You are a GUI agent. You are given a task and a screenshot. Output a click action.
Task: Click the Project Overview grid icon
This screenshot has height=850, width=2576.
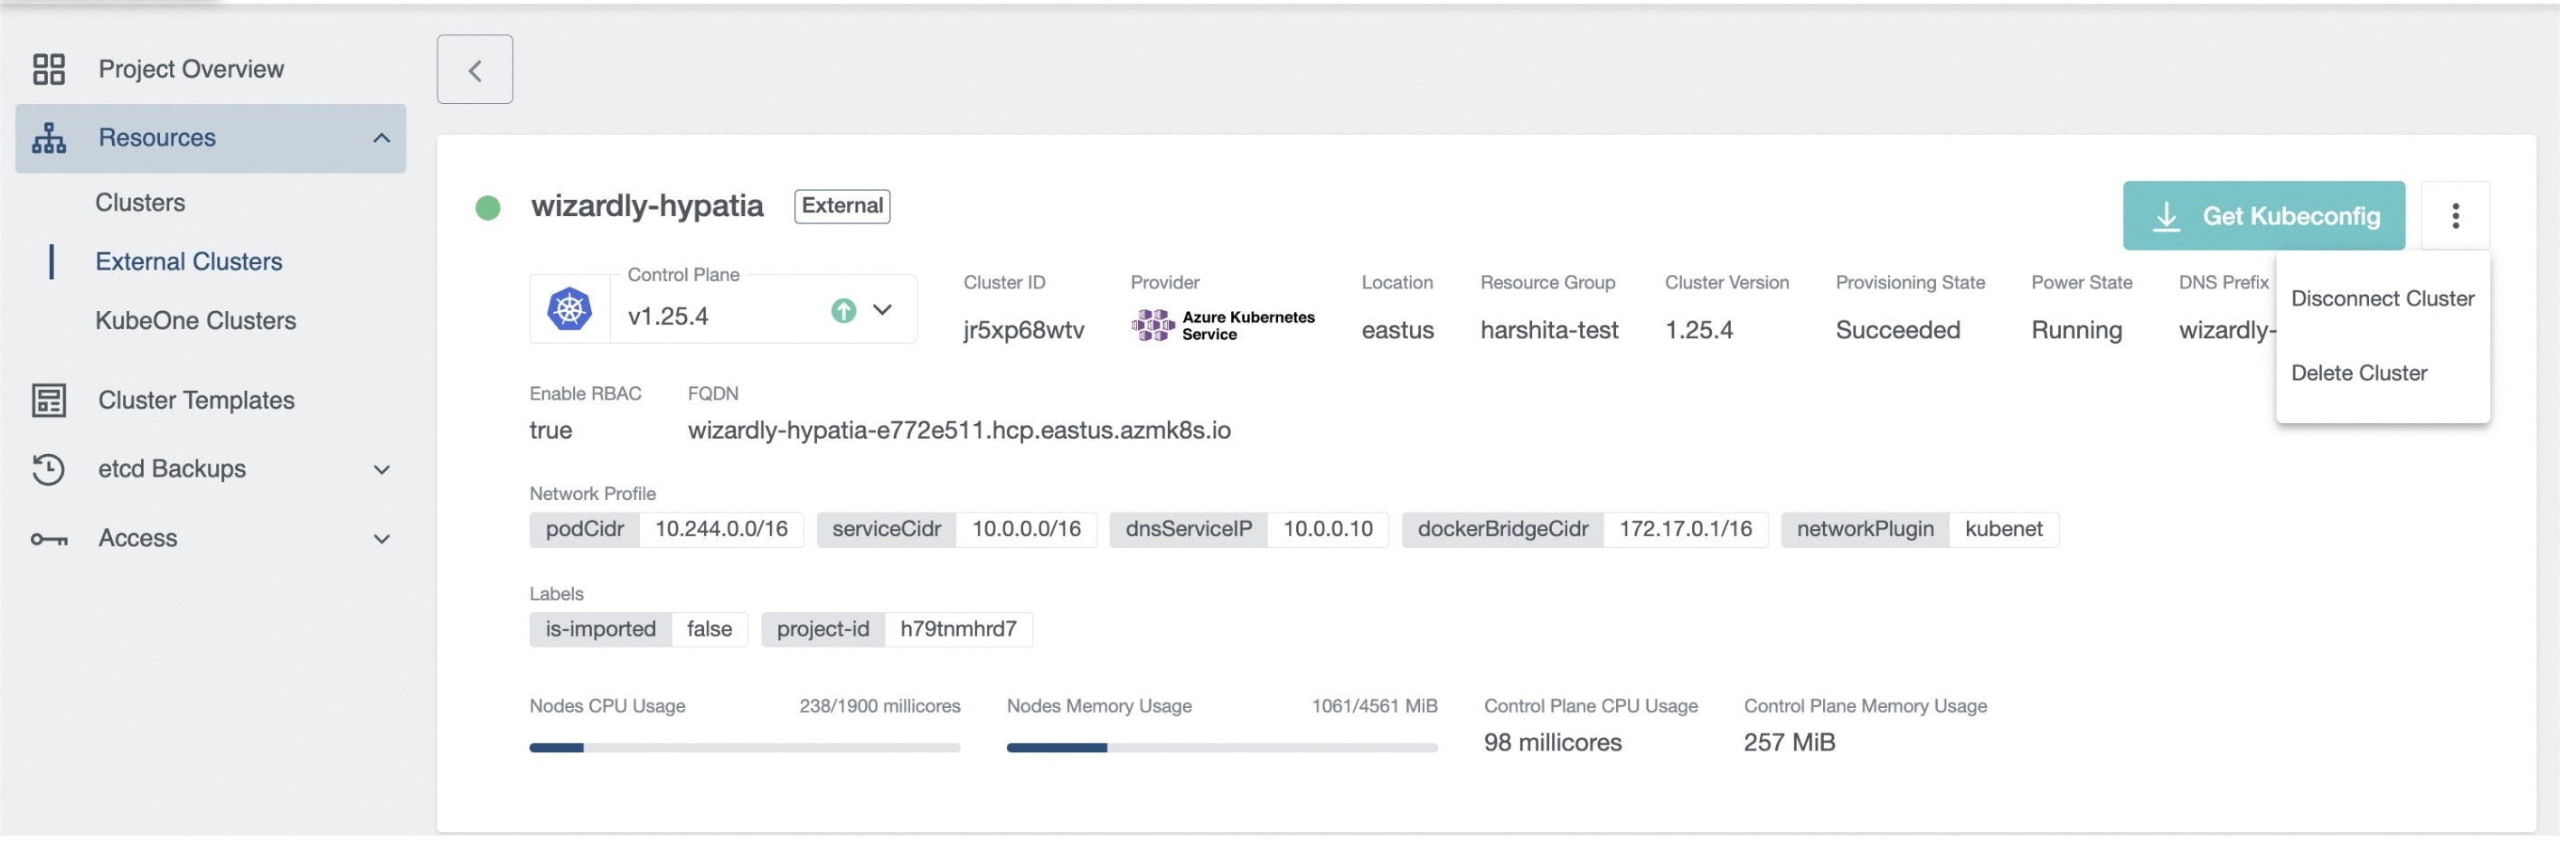point(49,68)
